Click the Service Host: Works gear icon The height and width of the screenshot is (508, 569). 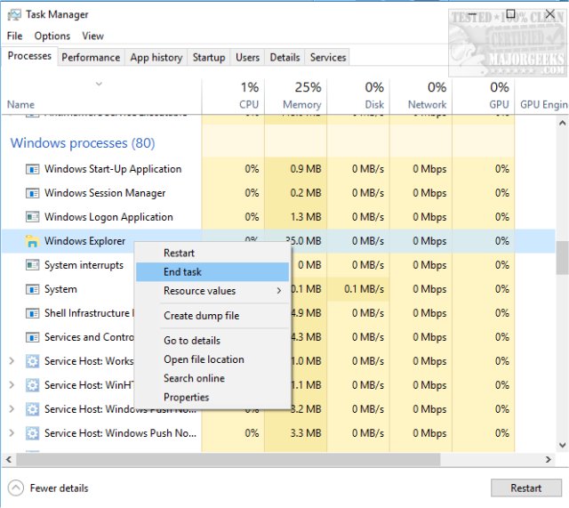32,361
